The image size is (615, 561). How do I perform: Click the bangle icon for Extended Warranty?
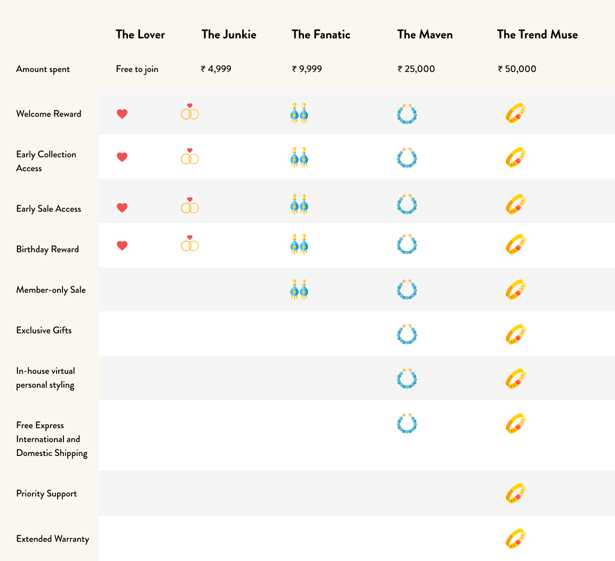516,539
